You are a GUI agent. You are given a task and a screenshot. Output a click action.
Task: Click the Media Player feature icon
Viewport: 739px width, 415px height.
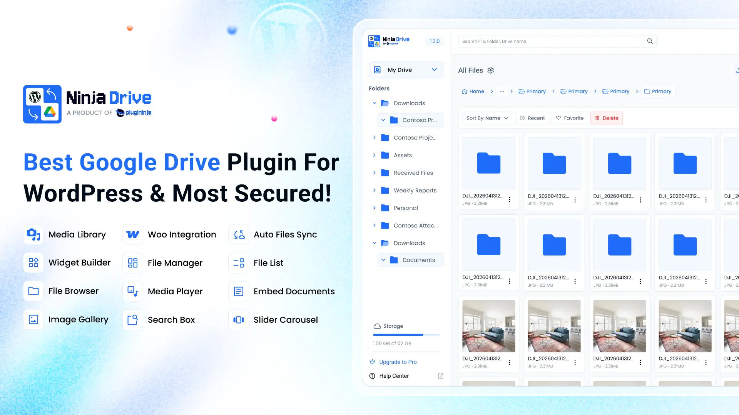pyautogui.click(x=133, y=291)
